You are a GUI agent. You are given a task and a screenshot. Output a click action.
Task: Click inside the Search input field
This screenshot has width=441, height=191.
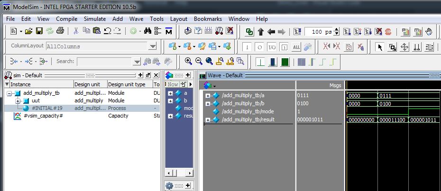click(x=104, y=62)
